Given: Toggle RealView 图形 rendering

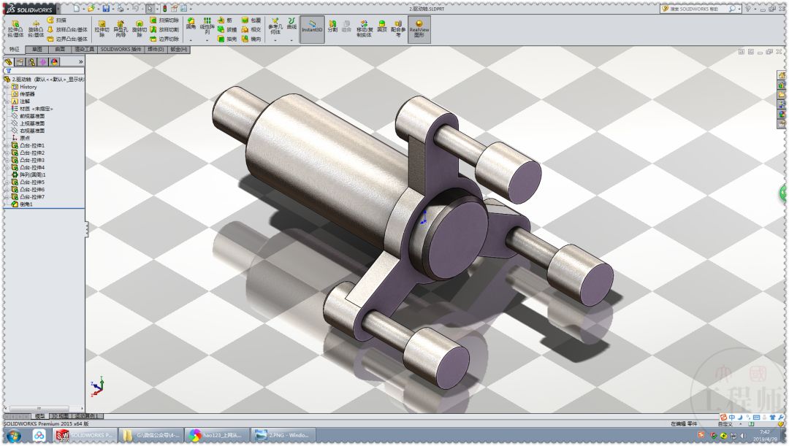Looking at the screenshot, I should pyautogui.click(x=419, y=29).
